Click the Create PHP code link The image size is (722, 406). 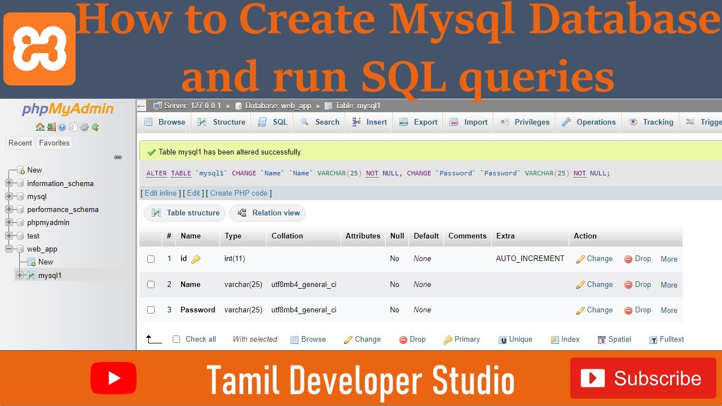[x=239, y=193]
